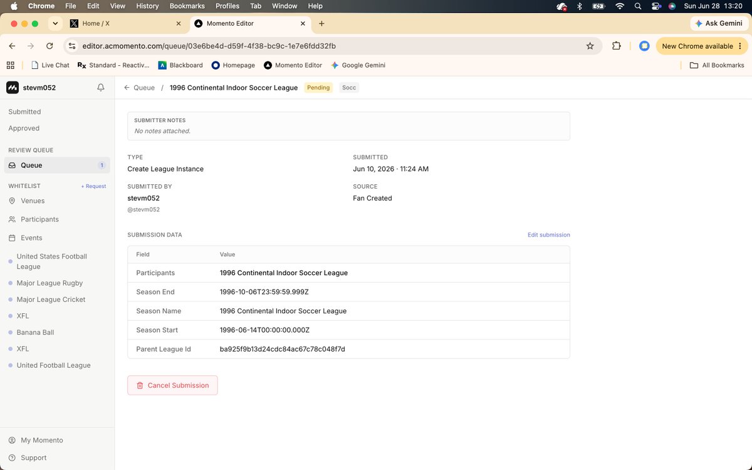Click the trash icon on Cancel Submission
Image resolution: width=752 pixels, height=470 pixels.
tap(140, 385)
